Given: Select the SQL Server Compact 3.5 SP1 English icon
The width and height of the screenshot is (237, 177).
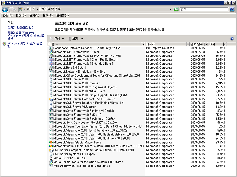Looking at the screenshot, I should [51, 99].
